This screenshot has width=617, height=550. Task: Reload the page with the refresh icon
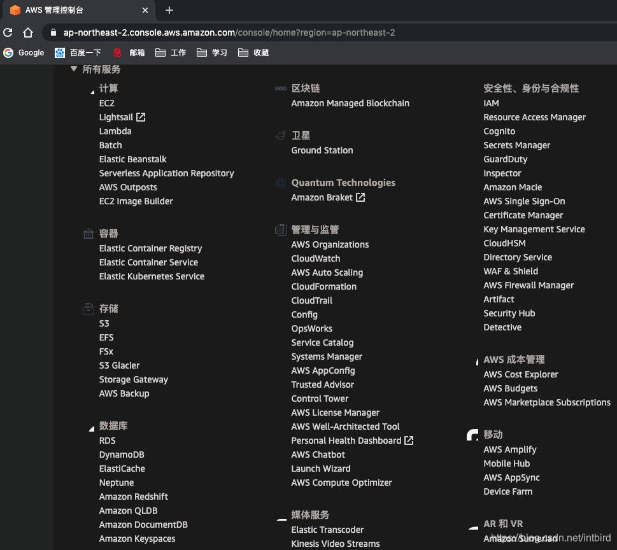pyautogui.click(x=8, y=32)
